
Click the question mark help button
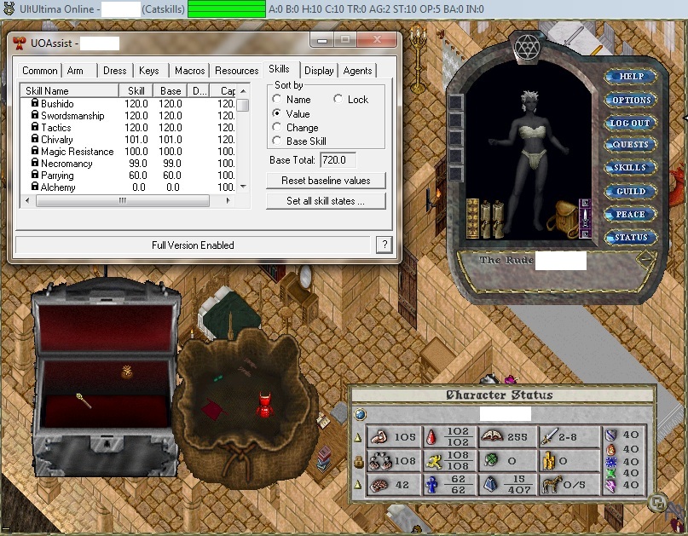pos(384,245)
